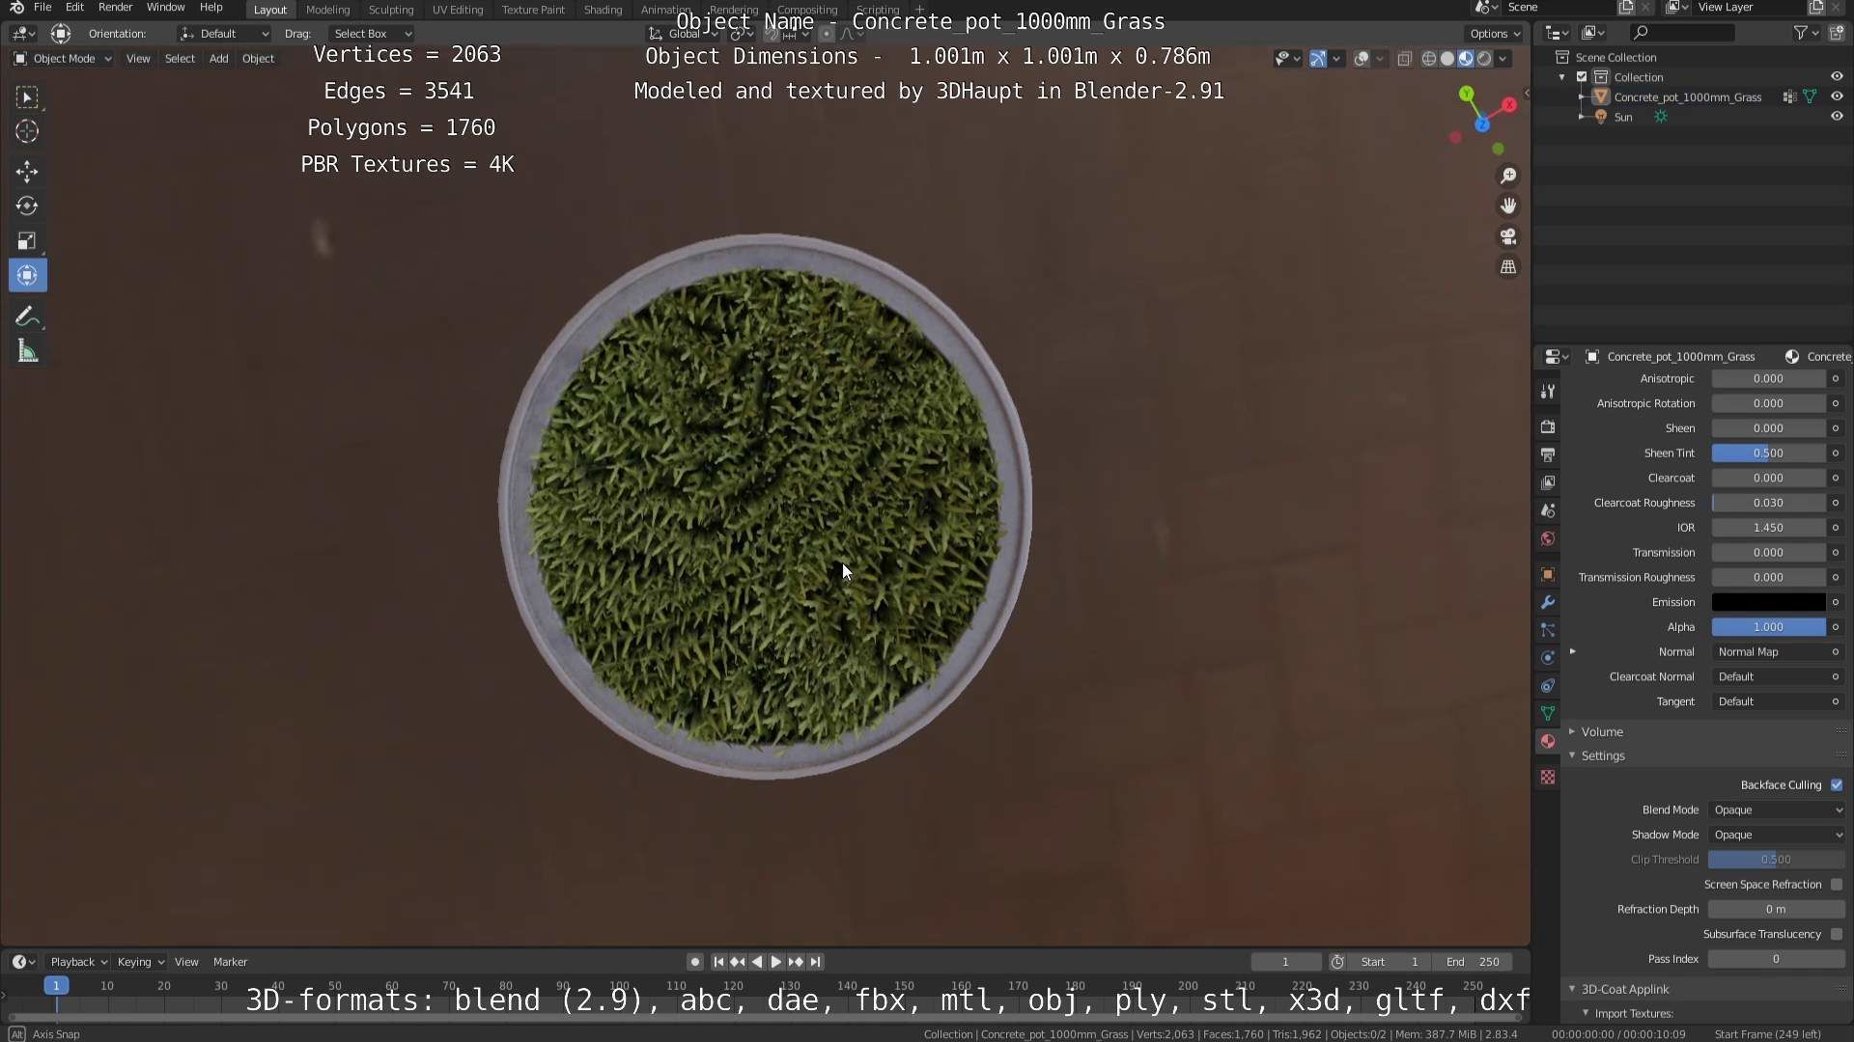Switch to wireframe viewport shading

pos(1428,59)
